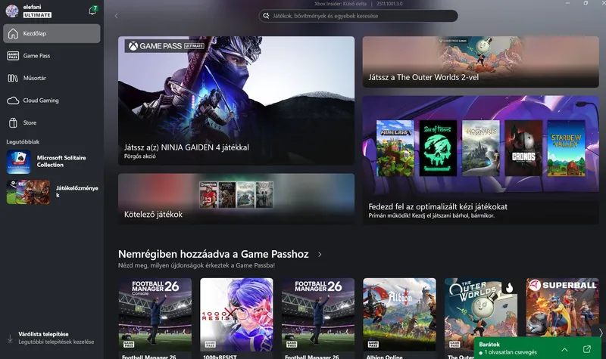Open the notifications bell icon
The height and width of the screenshot is (359, 606).
pyautogui.click(x=92, y=11)
